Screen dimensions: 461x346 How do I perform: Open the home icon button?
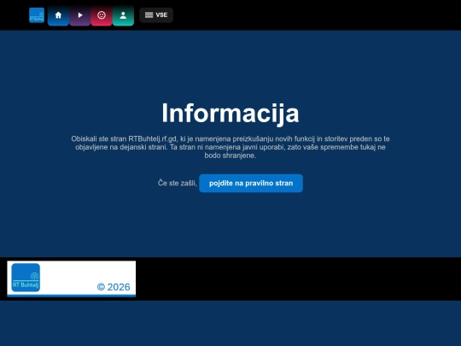tap(58, 15)
